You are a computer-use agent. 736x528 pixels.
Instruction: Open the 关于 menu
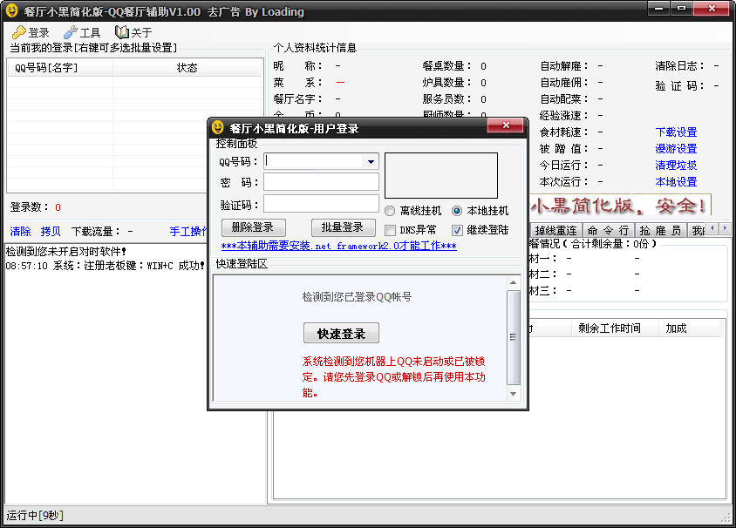tap(141, 33)
